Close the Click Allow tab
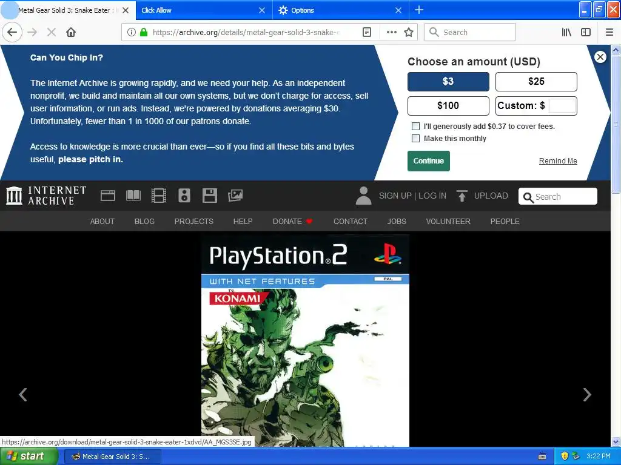 (x=262, y=10)
